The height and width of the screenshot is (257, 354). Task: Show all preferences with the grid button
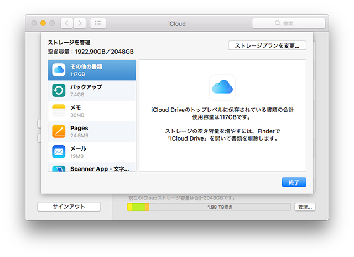pyautogui.click(x=98, y=23)
